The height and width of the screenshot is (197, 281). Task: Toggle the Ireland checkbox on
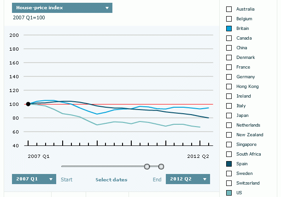(229, 96)
